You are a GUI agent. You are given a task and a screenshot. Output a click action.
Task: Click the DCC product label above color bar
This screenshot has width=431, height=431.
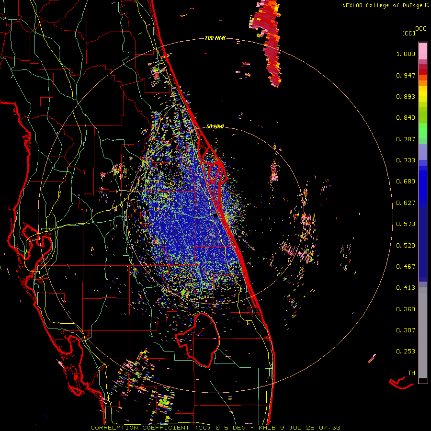[420, 29]
